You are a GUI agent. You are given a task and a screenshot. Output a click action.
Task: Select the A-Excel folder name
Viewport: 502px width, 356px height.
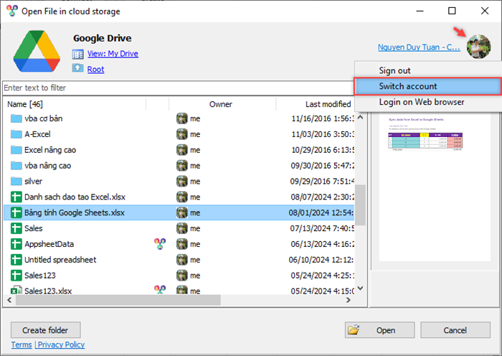pos(37,134)
